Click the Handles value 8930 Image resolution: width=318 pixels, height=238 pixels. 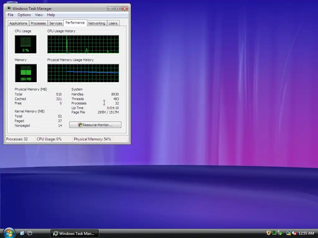tap(115, 94)
